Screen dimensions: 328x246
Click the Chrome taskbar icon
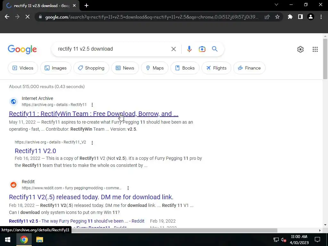[24, 240]
